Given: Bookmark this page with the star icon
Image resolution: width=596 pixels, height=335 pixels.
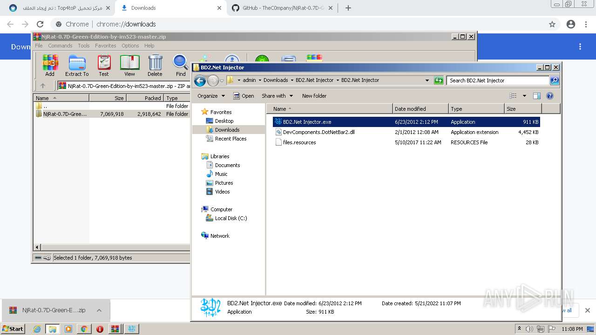Looking at the screenshot, I should tap(552, 24).
